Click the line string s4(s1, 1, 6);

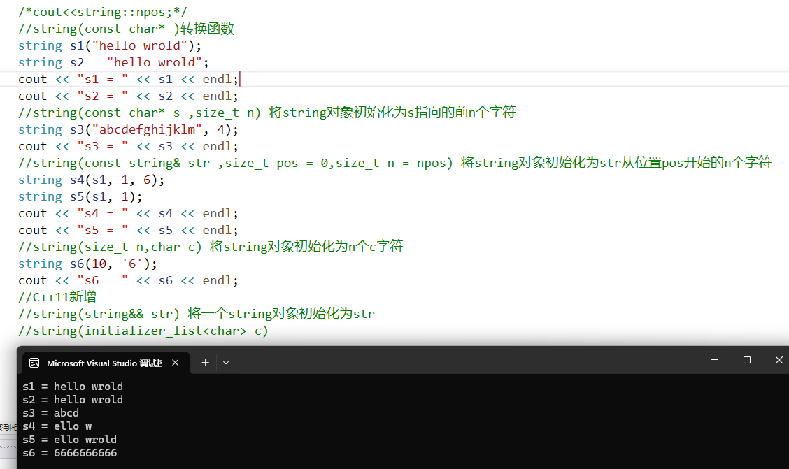coord(91,180)
